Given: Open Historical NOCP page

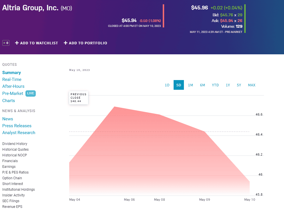Looking at the screenshot, I should [x=15, y=155].
